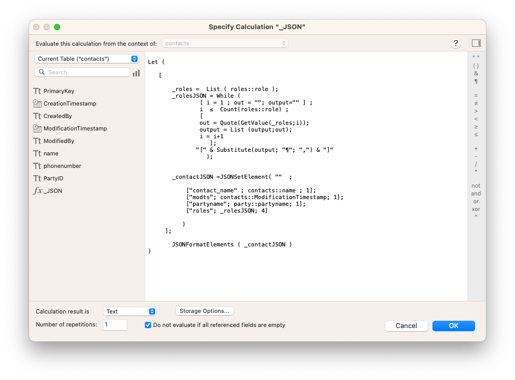
Task: Insert greater-than-or-equal ≥ operator
Action: (x=476, y=127)
